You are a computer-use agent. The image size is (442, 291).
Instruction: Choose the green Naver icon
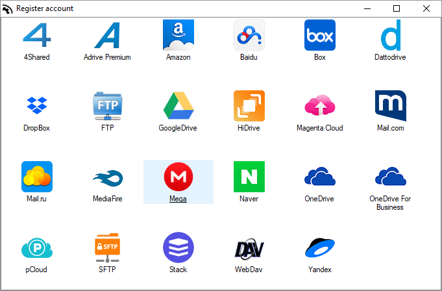(x=249, y=177)
